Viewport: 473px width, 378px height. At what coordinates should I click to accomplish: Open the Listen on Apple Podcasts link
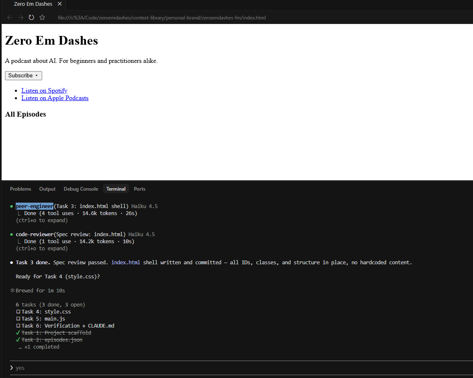pyautogui.click(x=55, y=98)
